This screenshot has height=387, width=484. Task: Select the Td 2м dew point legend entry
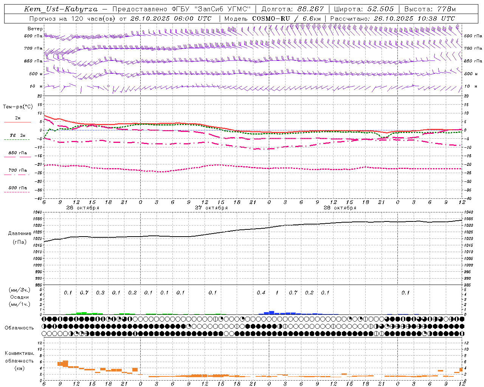pos(17,135)
